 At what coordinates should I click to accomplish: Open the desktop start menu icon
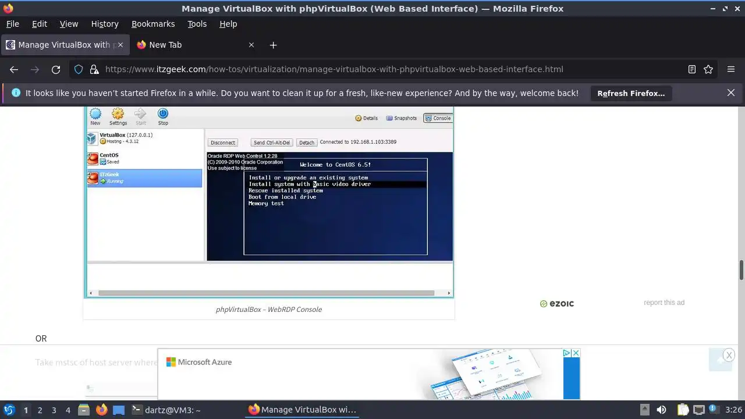(9, 410)
